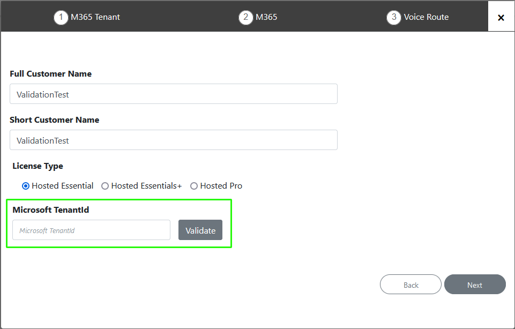
Task: Proceed with the Next button
Action: pyautogui.click(x=475, y=285)
